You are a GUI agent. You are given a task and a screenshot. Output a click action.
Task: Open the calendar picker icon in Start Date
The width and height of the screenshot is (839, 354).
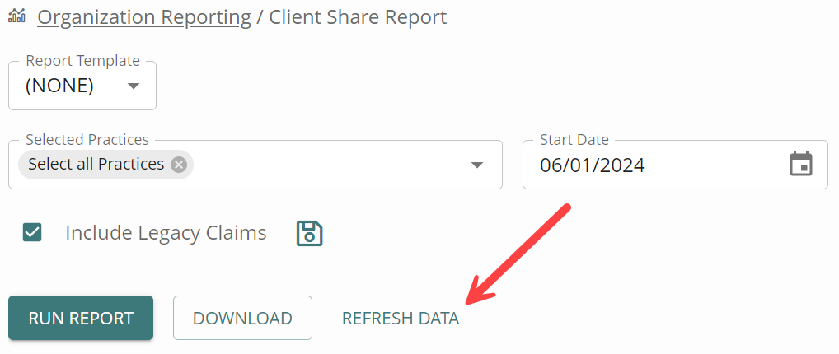(x=801, y=164)
